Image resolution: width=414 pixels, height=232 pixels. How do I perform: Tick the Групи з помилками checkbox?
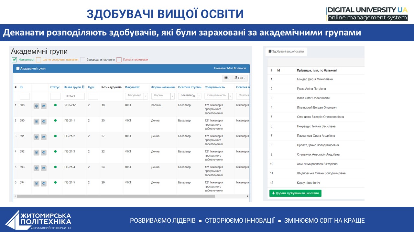[x=119, y=60]
